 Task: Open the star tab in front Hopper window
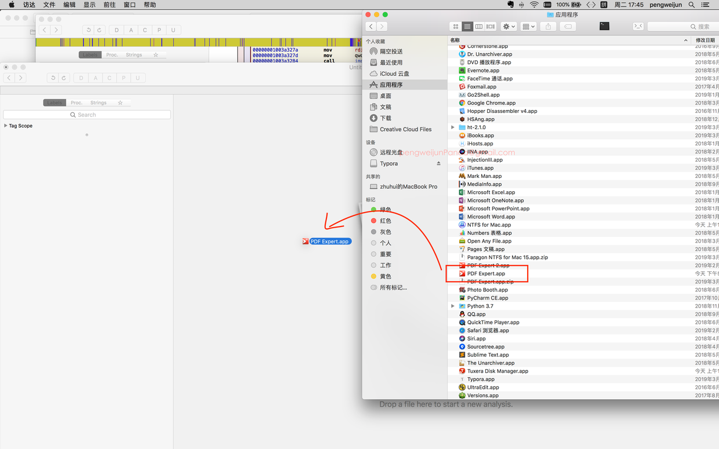tap(120, 103)
